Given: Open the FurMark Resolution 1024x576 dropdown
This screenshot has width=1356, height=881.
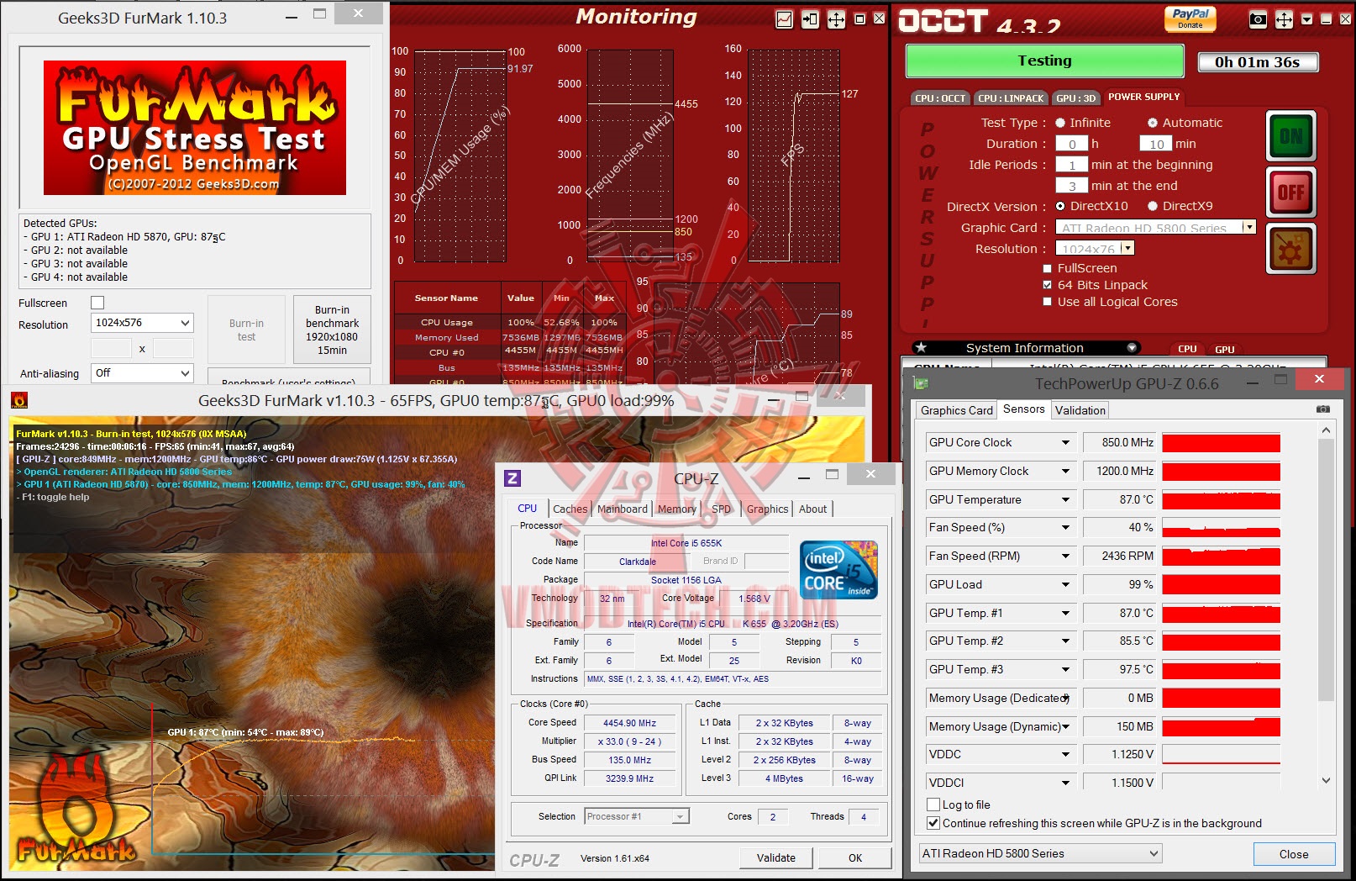Looking at the screenshot, I should [x=142, y=323].
